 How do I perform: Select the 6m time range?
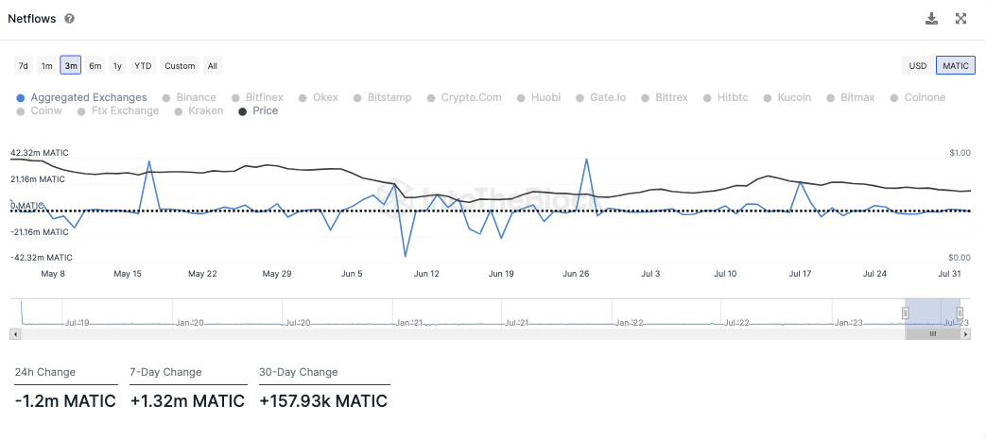click(x=95, y=66)
